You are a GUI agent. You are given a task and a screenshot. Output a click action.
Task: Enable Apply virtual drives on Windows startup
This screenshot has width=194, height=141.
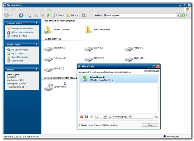(80, 125)
